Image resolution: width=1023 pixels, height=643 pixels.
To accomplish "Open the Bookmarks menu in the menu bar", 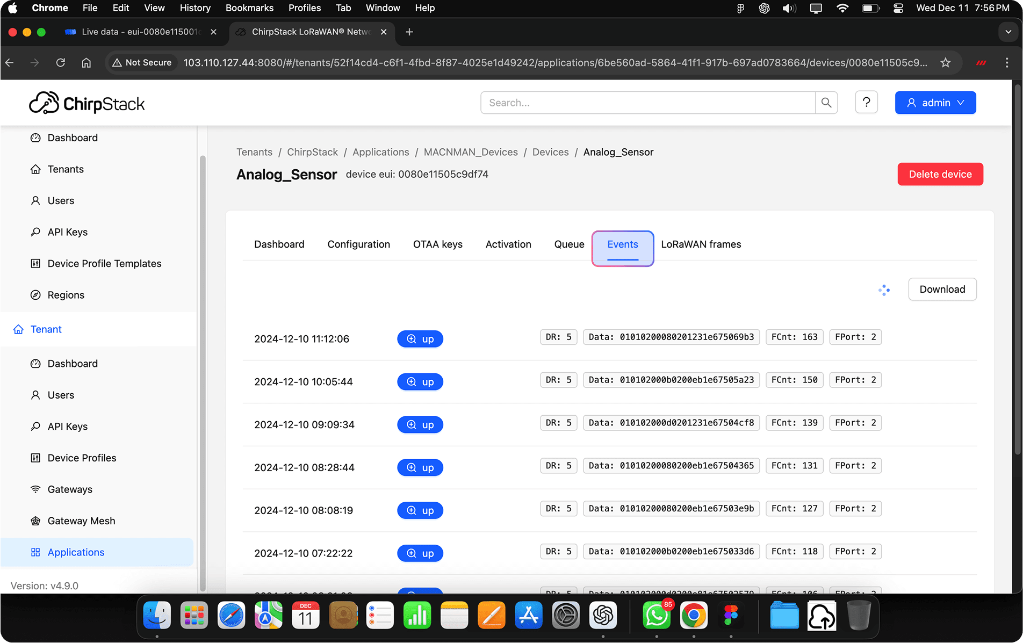I will (249, 8).
